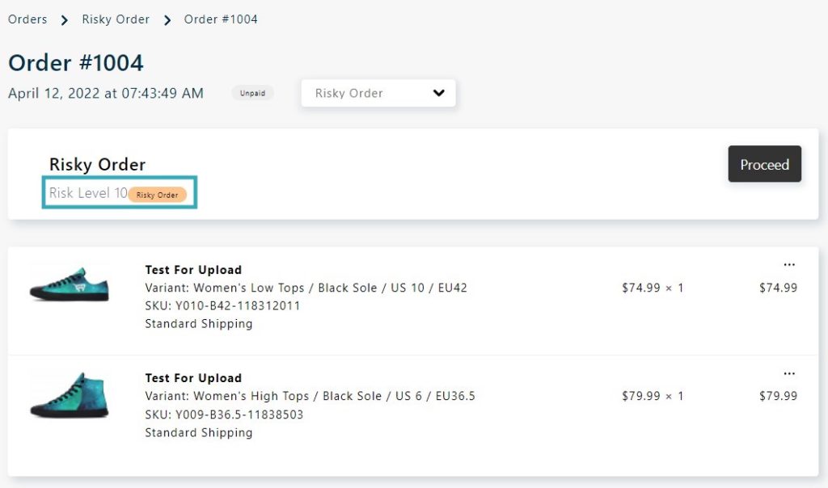The image size is (828, 488).
Task: Open the high top sneaker thumbnail
Action: pos(70,395)
